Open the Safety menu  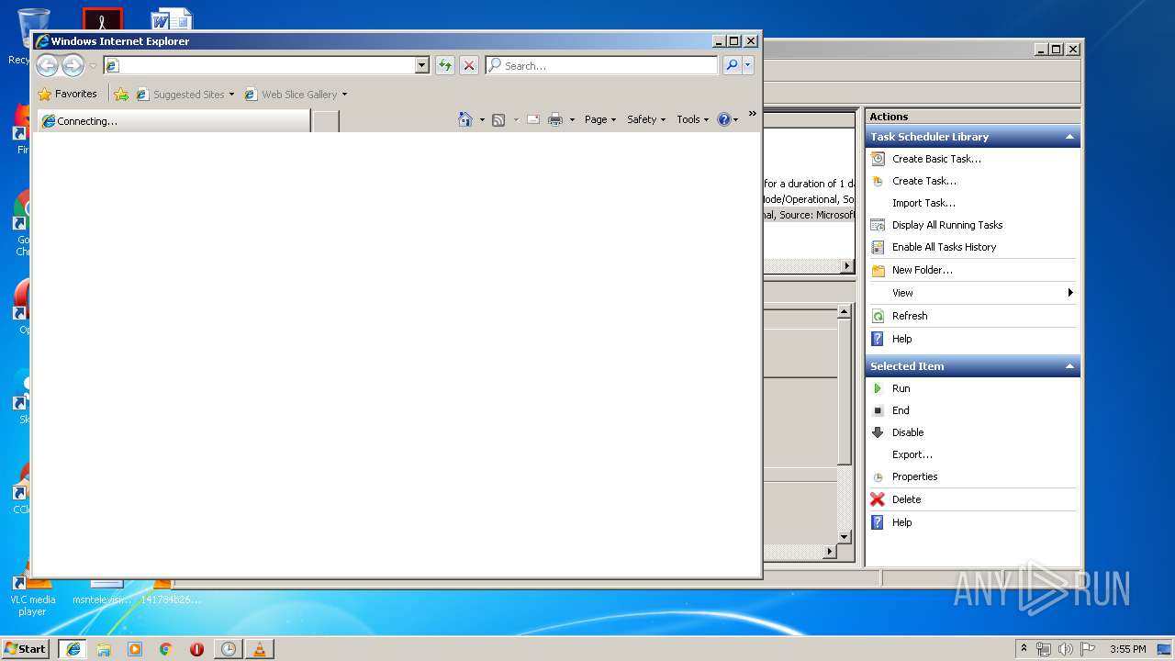coord(646,119)
